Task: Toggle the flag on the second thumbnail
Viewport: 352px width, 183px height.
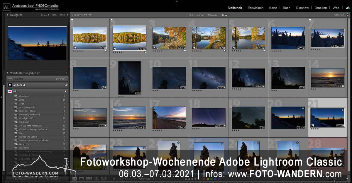Action: pyautogui.click(x=111, y=20)
